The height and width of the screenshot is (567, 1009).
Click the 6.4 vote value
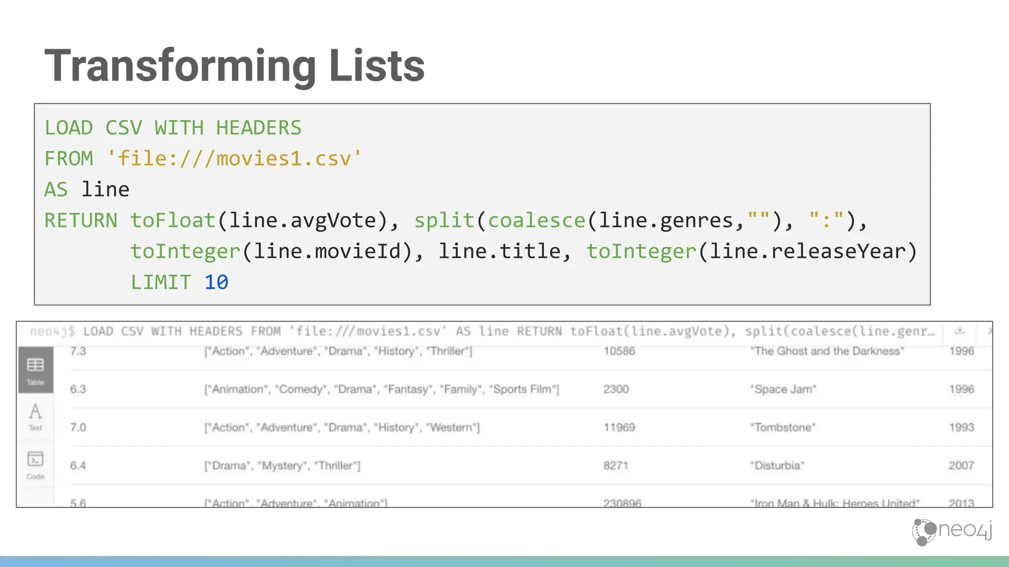tap(78, 466)
